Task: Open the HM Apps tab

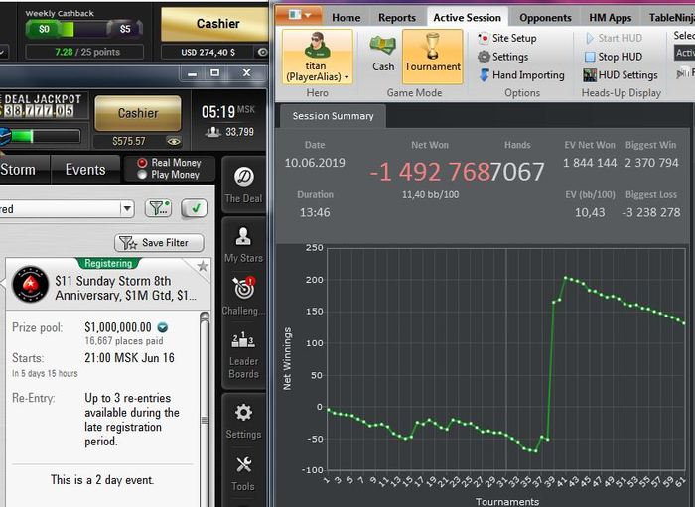Action: pos(611,18)
